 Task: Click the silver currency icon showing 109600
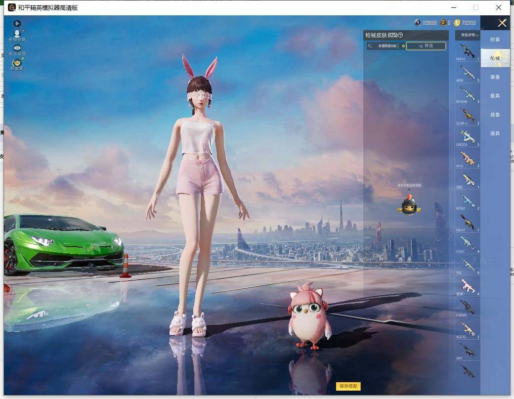(417, 23)
